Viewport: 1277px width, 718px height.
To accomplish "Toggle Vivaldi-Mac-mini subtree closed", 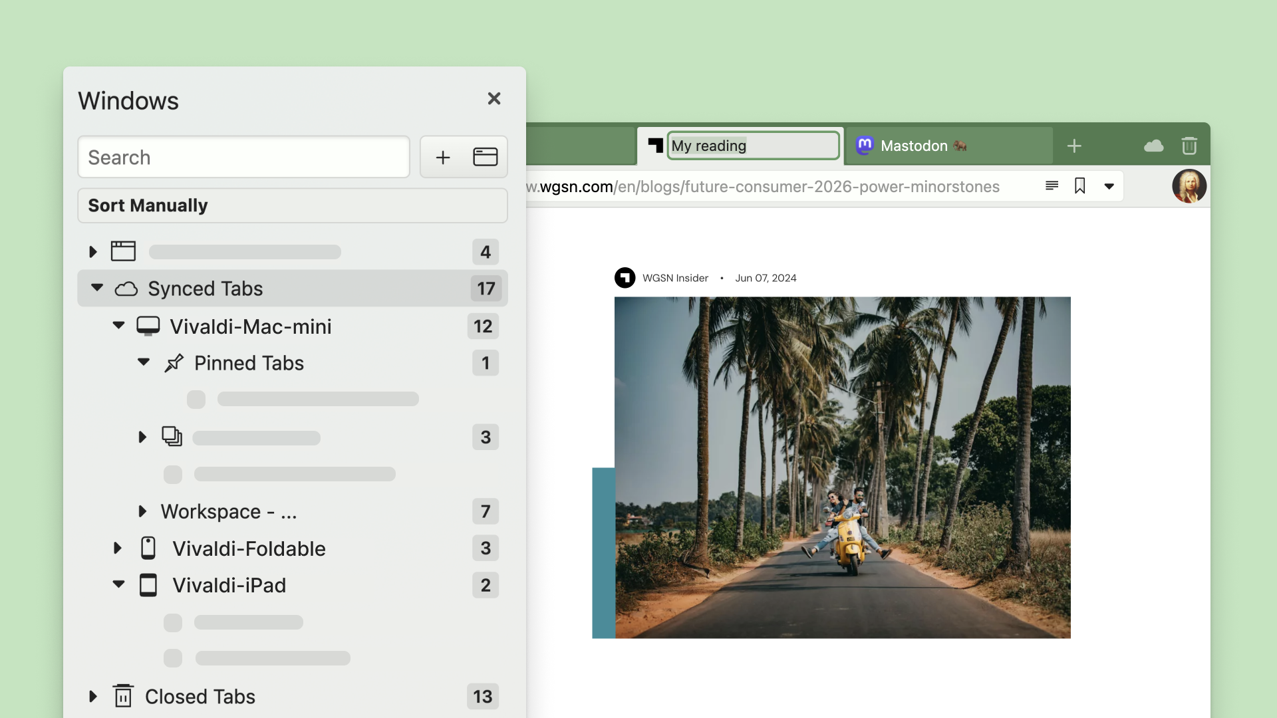I will pyautogui.click(x=119, y=326).
